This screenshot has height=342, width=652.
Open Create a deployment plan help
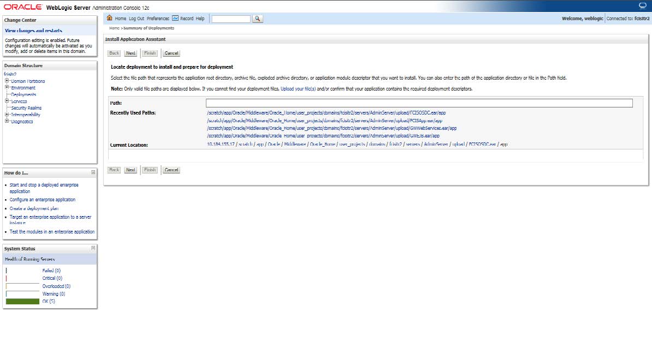point(34,208)
